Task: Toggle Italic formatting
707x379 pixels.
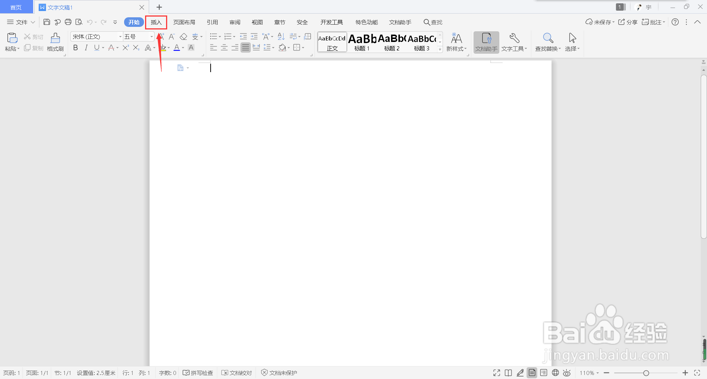Action: click(x=86, y=47)
